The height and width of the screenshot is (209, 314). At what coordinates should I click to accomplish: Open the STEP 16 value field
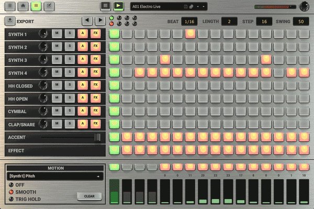(264, 21)
